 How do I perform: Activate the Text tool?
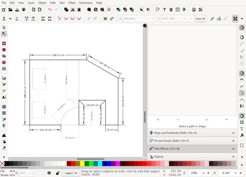pyautogui.click(x=4, y=98)
